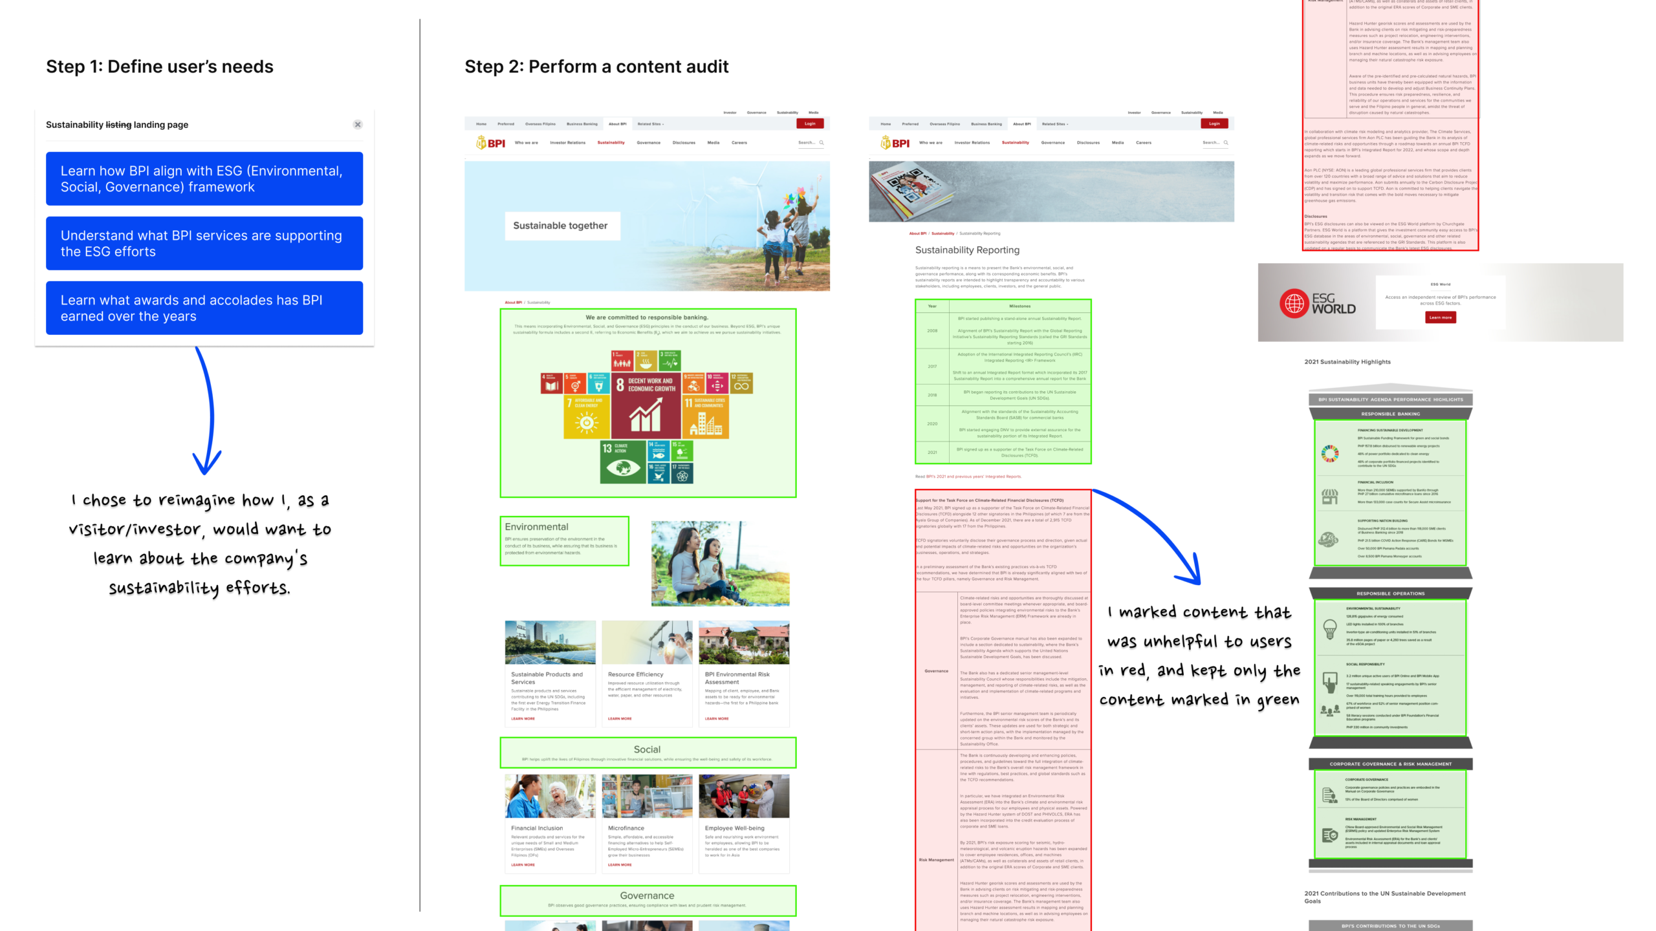Click the 'Sustainability Reporting' page heading

(x=967, y=250)
